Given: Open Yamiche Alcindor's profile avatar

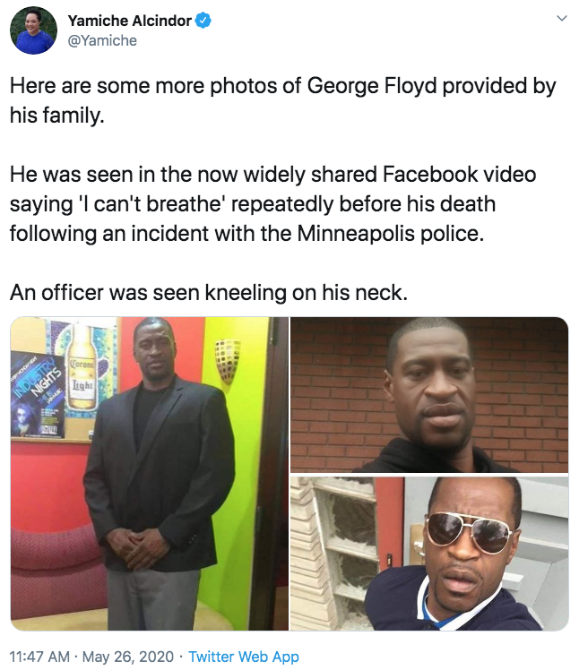Looking at the screenshot, I should click(x=33, y=30).
